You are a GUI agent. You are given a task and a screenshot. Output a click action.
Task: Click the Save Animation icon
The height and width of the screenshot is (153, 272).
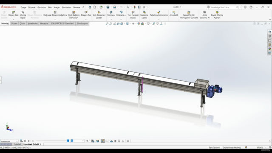click(x=93, y=141)
